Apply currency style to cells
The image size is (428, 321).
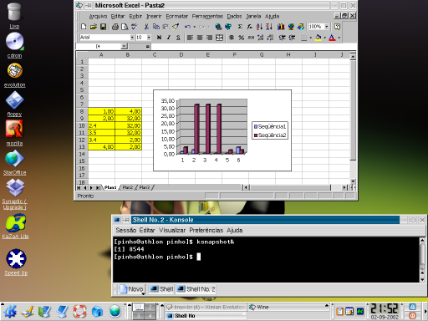coord(232,38)
